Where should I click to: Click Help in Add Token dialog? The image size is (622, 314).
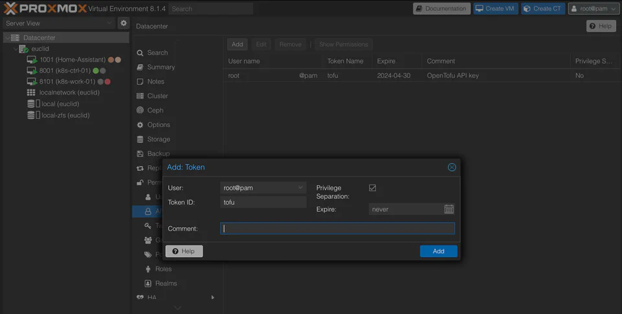click(184, 251)
